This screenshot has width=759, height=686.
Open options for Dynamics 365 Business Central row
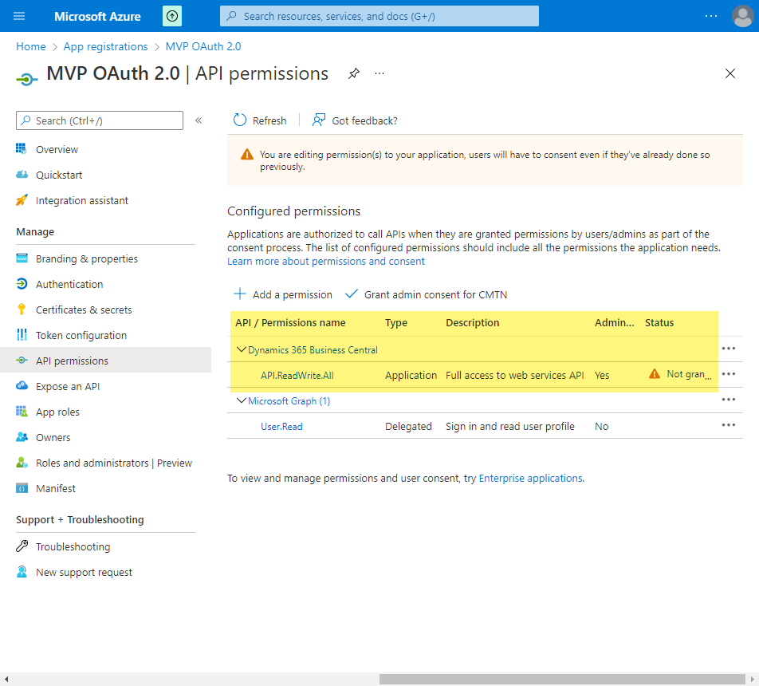click(x=728, y=349)
